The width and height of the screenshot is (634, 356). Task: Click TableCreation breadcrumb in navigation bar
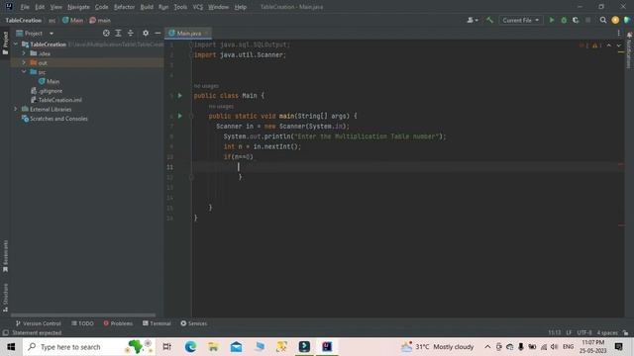(24, 20)
